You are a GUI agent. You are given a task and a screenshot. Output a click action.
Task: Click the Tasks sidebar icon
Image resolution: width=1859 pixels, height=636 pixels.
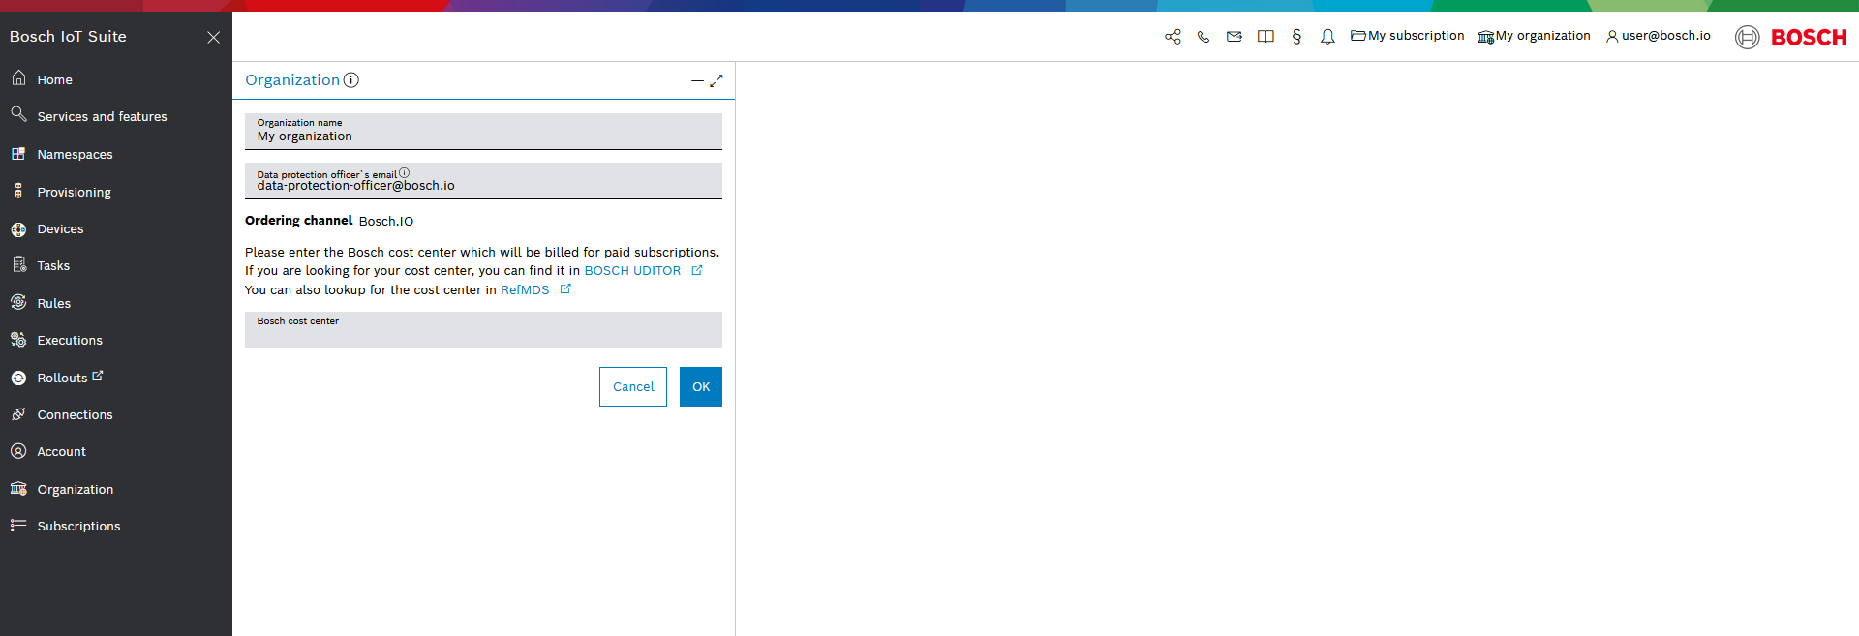tap(18, 265)
